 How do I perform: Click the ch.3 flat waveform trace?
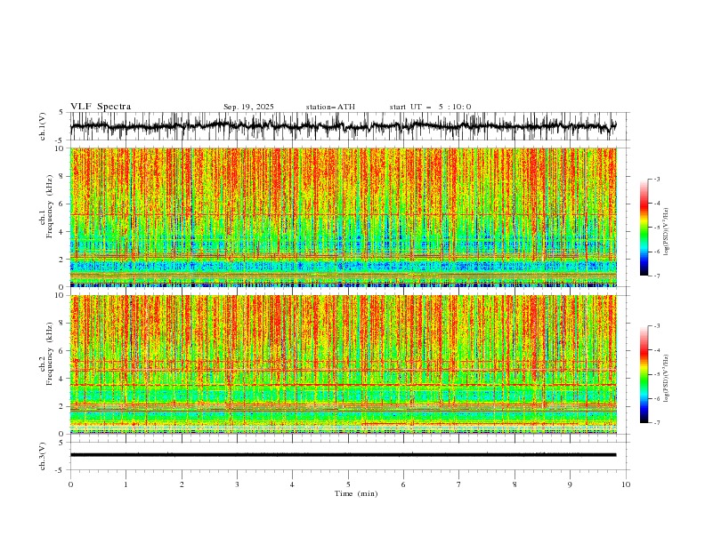pos(343,455)
